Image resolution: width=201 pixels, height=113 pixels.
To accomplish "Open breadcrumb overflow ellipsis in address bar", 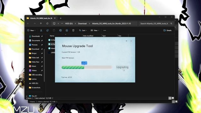I will point(62,24).
